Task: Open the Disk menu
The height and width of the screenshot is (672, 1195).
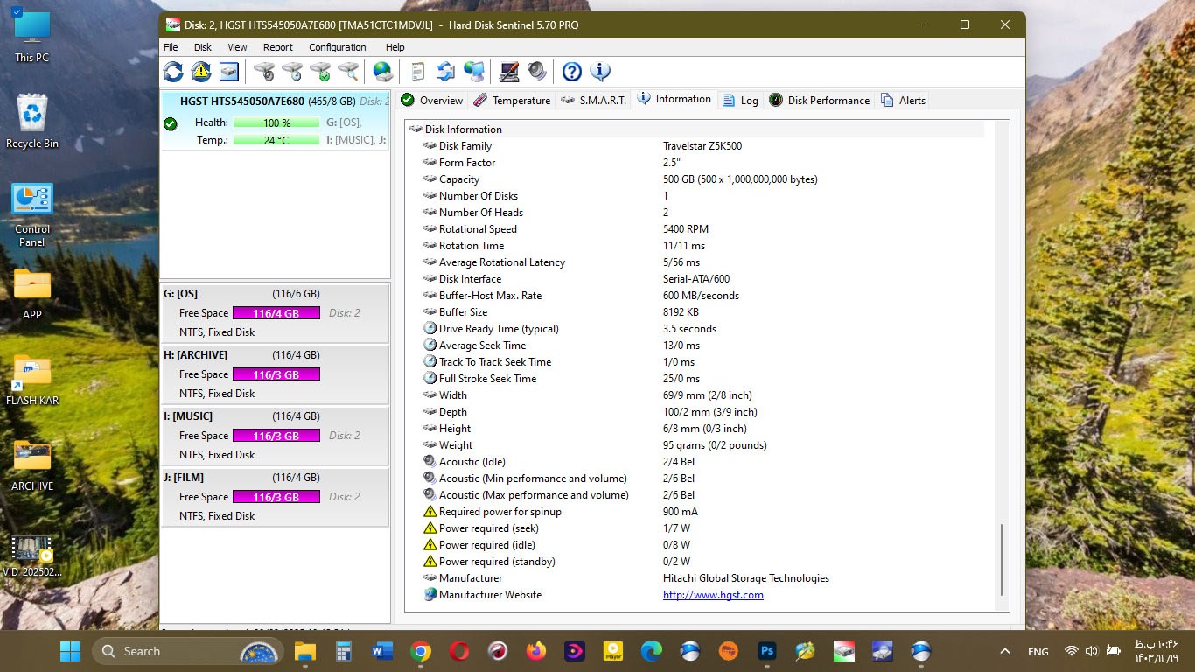Action: pyautogui.click(x=203, y=47)
